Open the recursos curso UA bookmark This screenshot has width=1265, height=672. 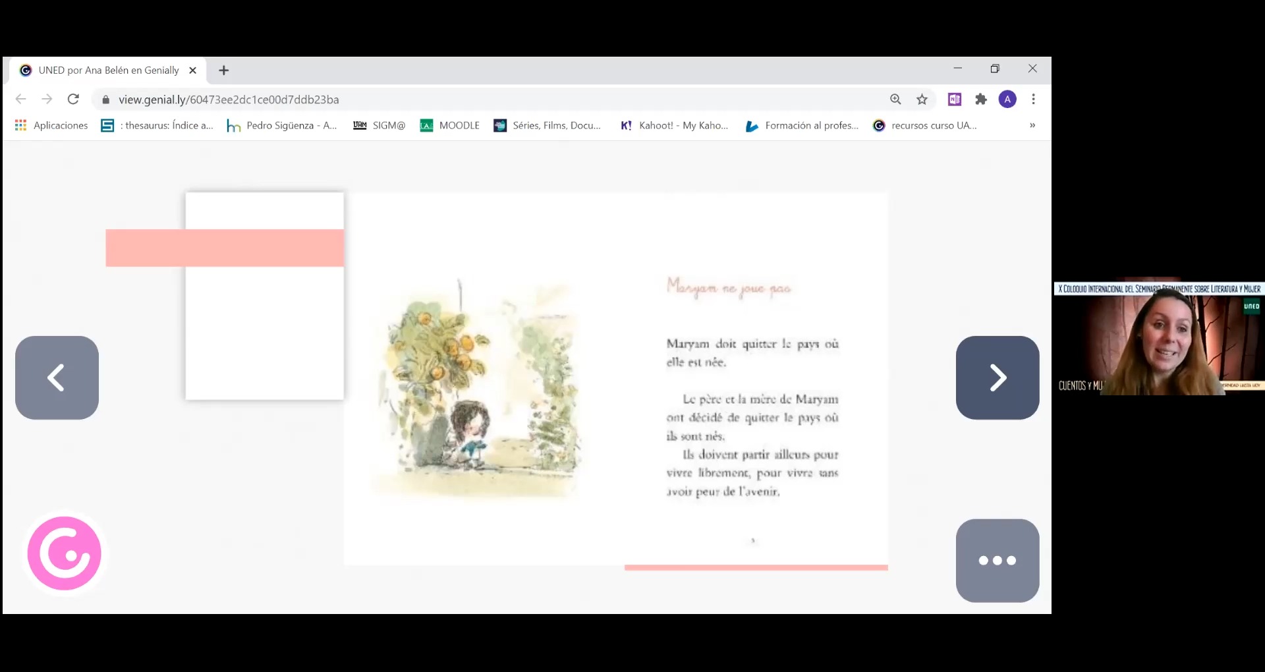coord(924,125)
